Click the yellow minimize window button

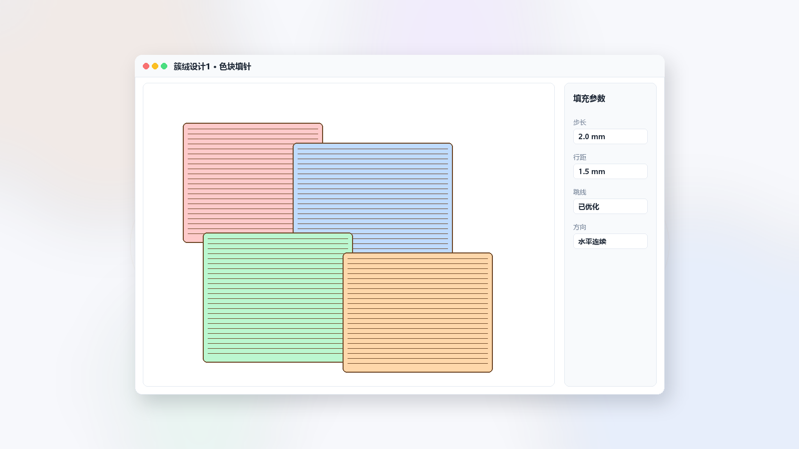click(155, 66)
